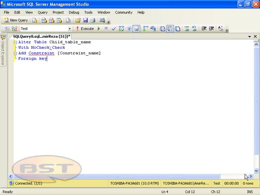260x195 pixels.
Task: Click the '0 rows' status entry
Action: pos(248,183)
